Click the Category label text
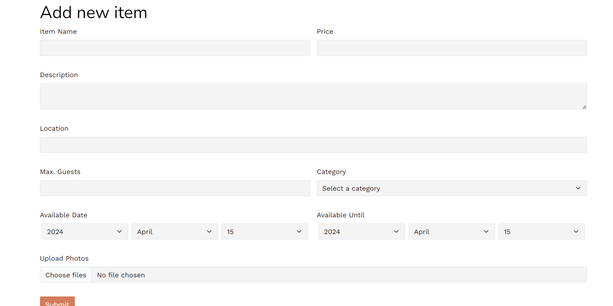This screenshot has width=613, height=306. click(331, 172)
